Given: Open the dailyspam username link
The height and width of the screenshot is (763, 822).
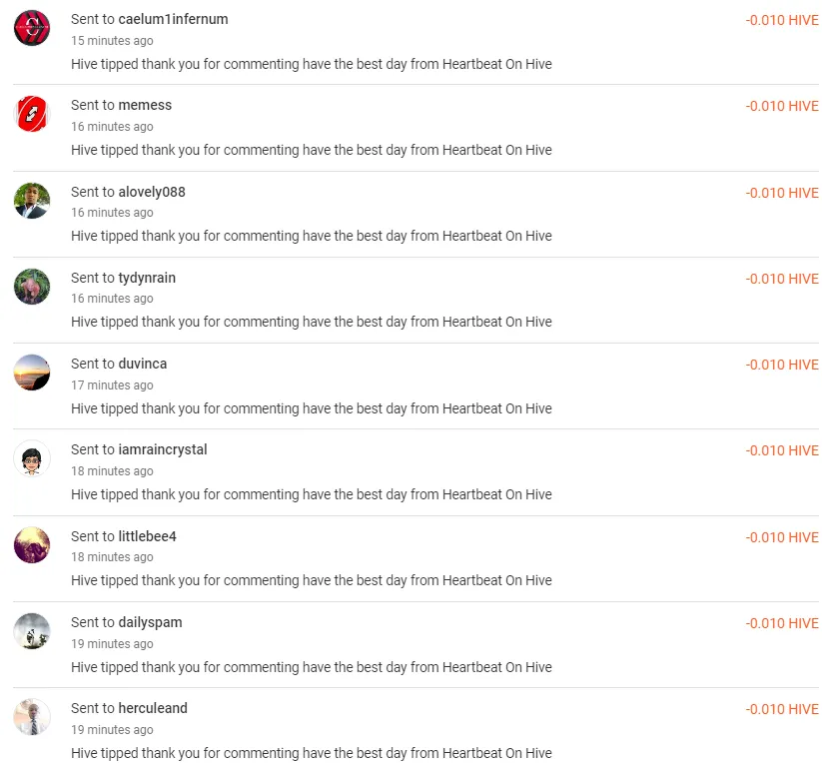Looking at the screenshot, I should (150, 622).
